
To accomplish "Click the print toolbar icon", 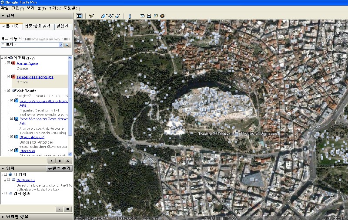I will (x=149, y=16).
